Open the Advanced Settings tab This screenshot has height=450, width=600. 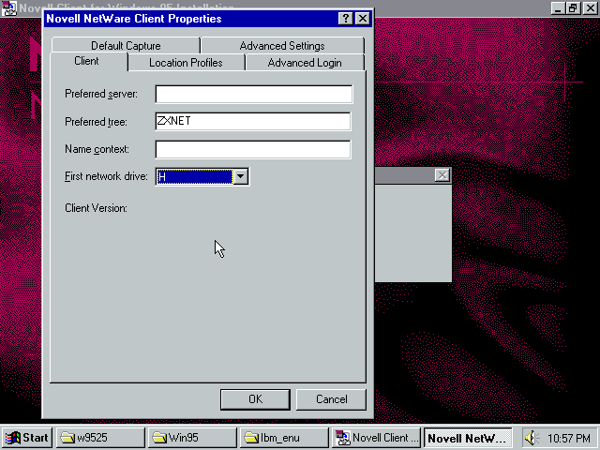click(282, 46)
